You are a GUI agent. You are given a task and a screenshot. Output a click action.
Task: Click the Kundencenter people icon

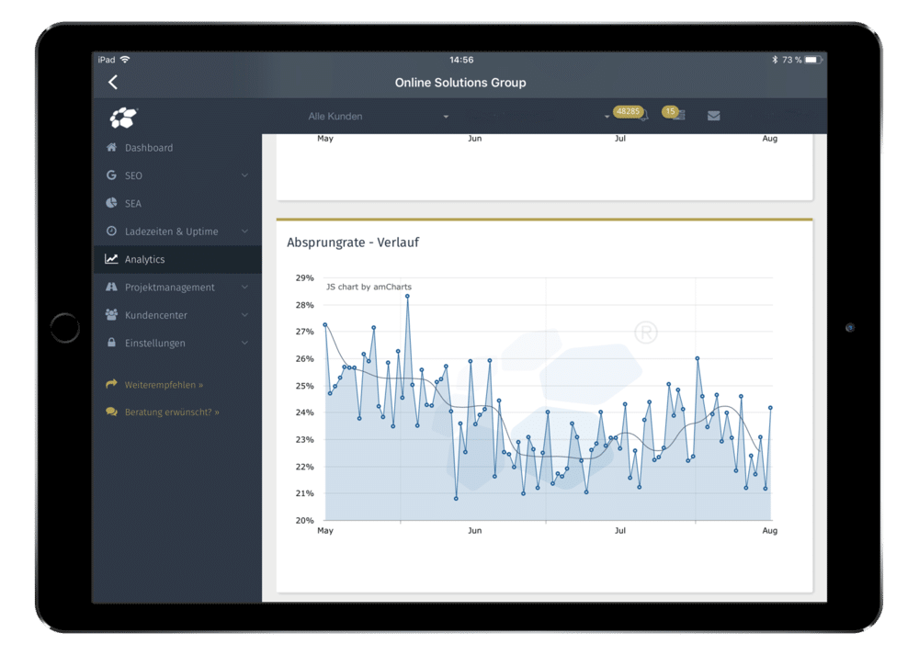[111, 315]
